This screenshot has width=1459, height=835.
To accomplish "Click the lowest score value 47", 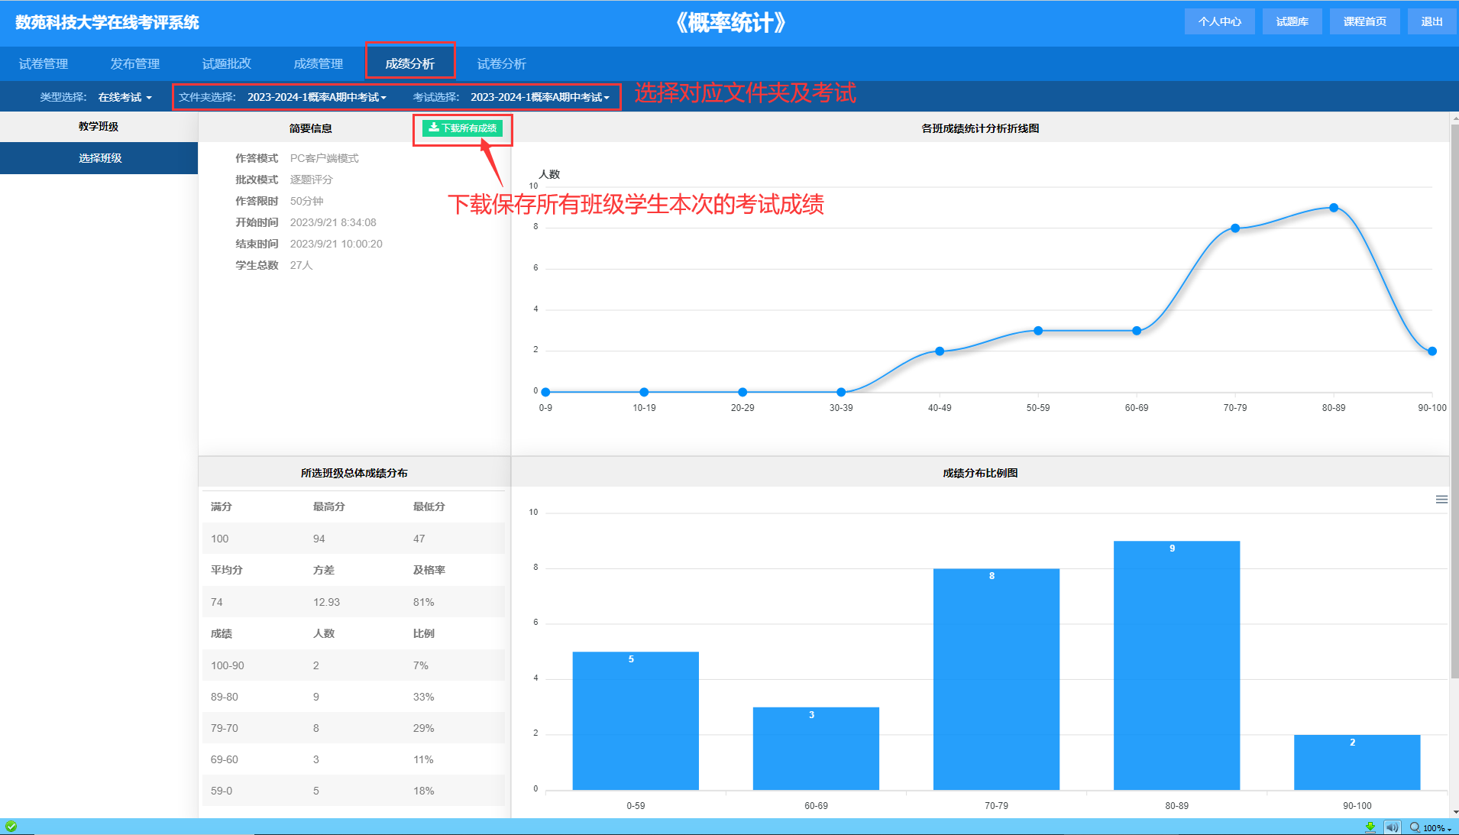I will click(x=419, y=539).
